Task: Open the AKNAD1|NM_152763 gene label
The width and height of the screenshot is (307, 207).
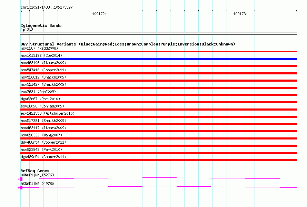Action: [37, 175]
